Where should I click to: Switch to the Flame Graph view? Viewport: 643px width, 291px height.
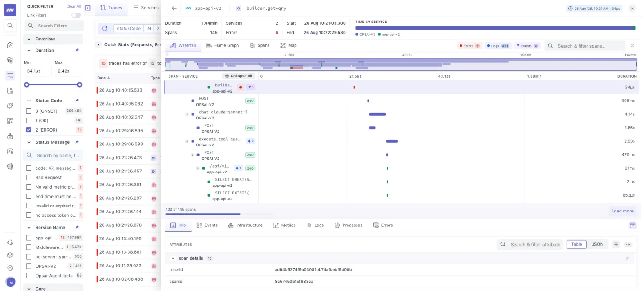pos(223,45)
